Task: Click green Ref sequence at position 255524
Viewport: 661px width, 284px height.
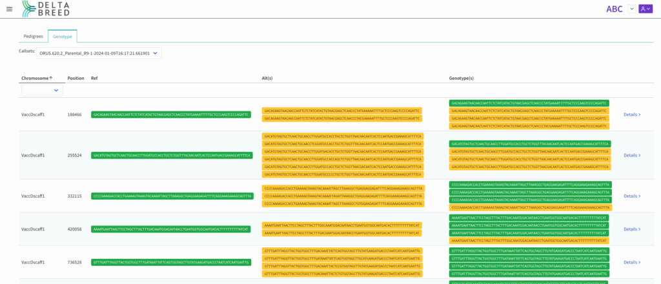Action: 172,155
